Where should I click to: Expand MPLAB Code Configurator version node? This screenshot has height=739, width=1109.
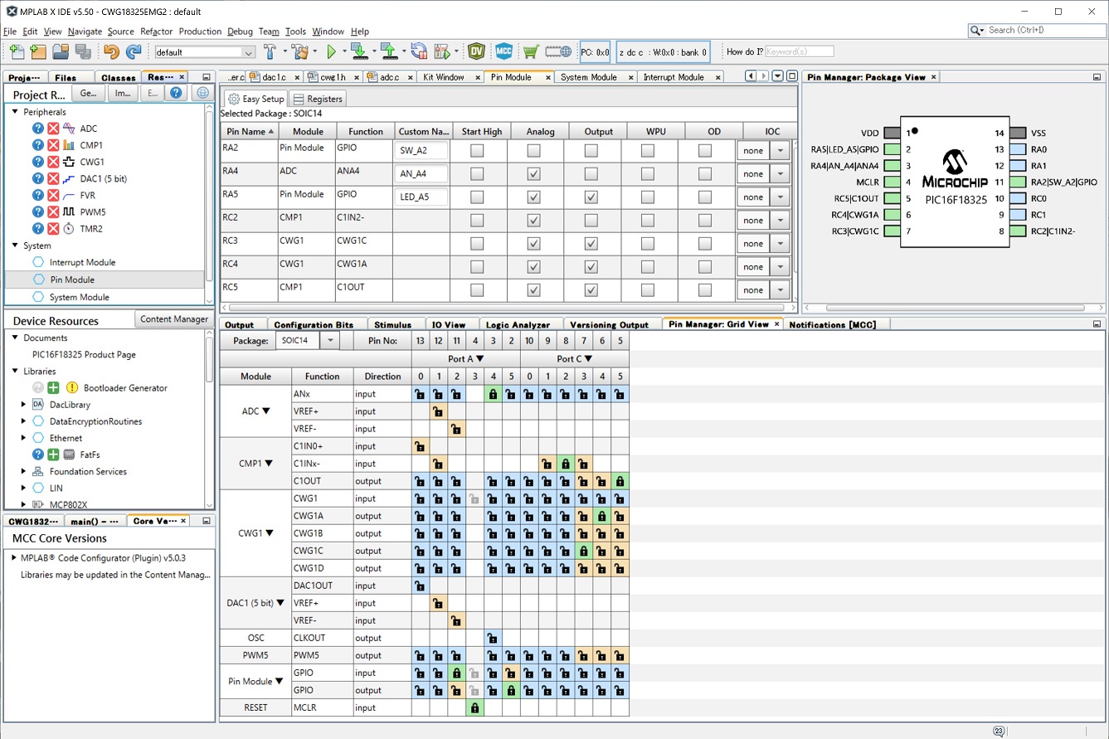[x=14, y=558]
